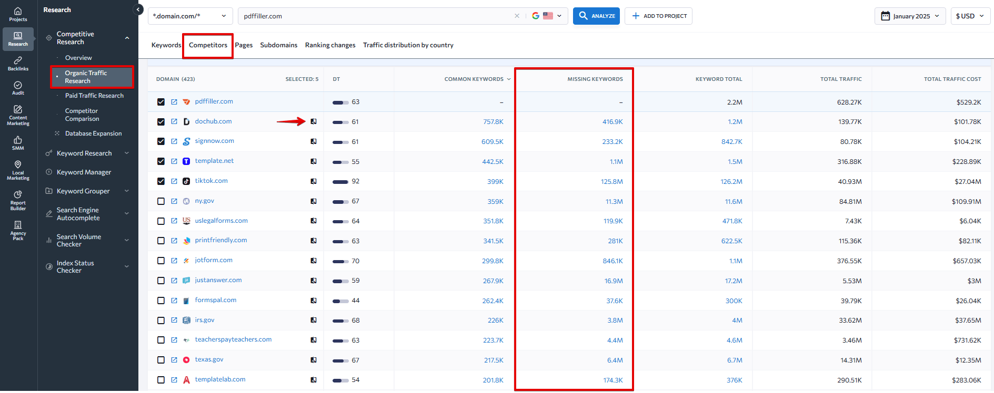Expand the Keyword Research section
The image size is (994, 393).
click(x=127, y=153)
